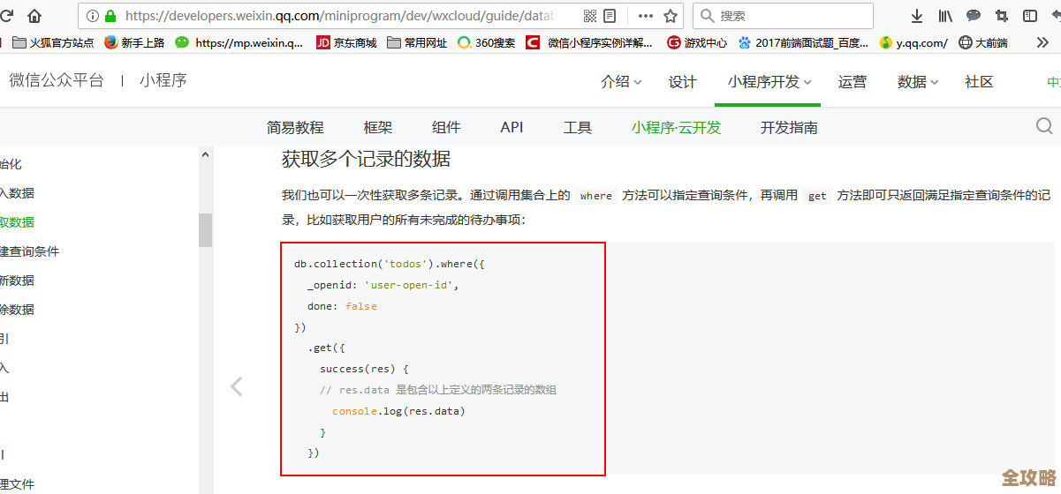
Task: Open the library bookshelf icon
Action: [945, 16]
